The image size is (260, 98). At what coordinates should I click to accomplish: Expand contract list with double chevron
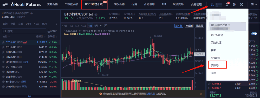30,96
